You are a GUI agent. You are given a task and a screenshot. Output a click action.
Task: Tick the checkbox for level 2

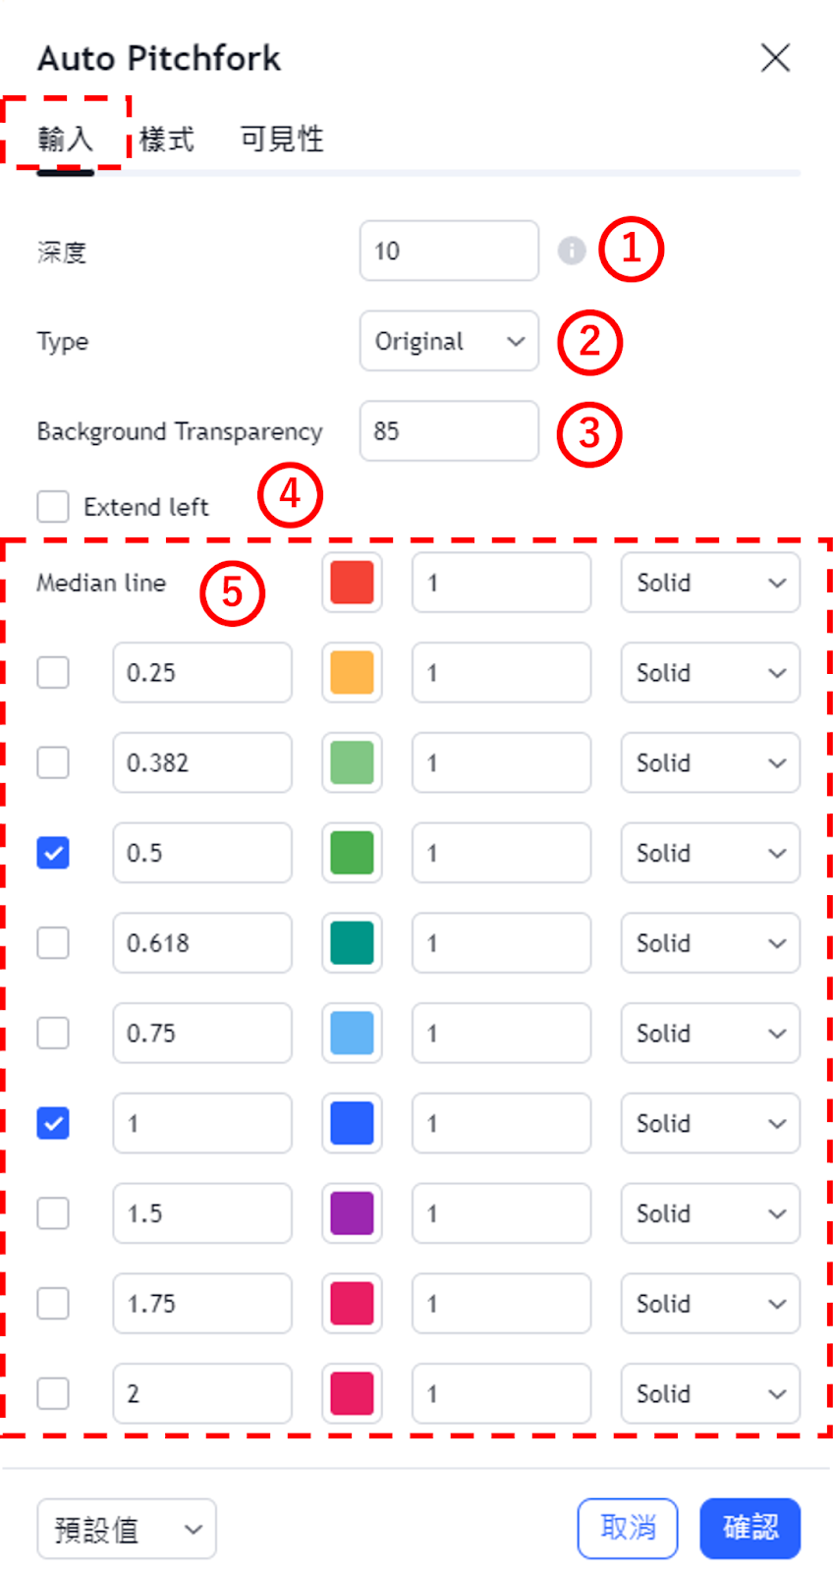[x=53, y=1393]
